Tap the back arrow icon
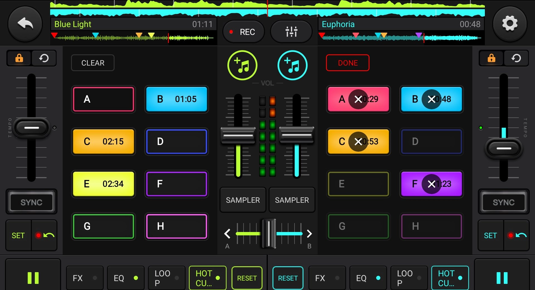Viewport: 535px width, 290px height. pyautogui.click(x=25, y=24)
